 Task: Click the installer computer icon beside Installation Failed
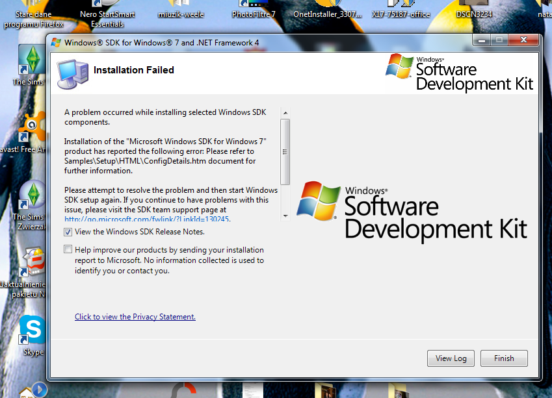[x=73, y=74]
